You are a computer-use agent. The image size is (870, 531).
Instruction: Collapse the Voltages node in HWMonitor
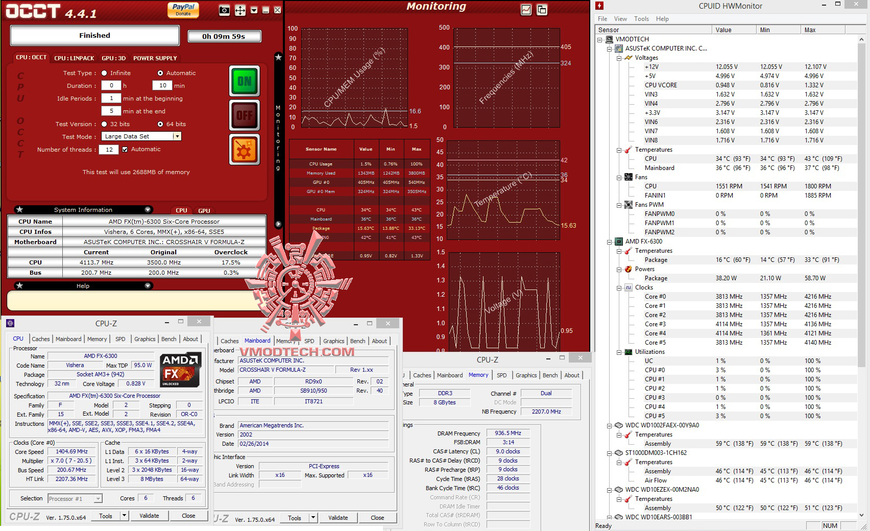click(619, 58)
